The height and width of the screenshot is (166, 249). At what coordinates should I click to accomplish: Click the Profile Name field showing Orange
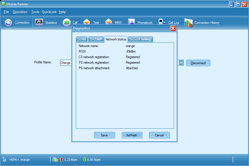pyautogui.click(x=66, y=63)
